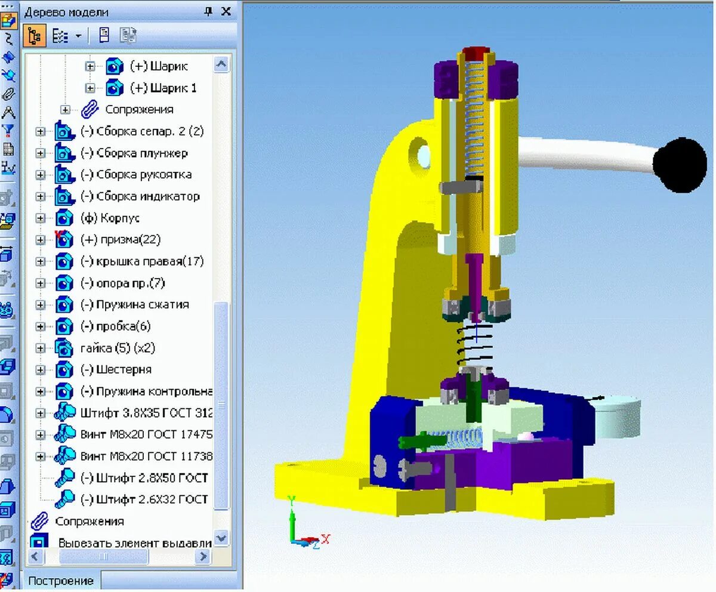Screen dimensions: 716x592
Task: Click the XYZ coordinate axes origin
Action: (294, 541)
